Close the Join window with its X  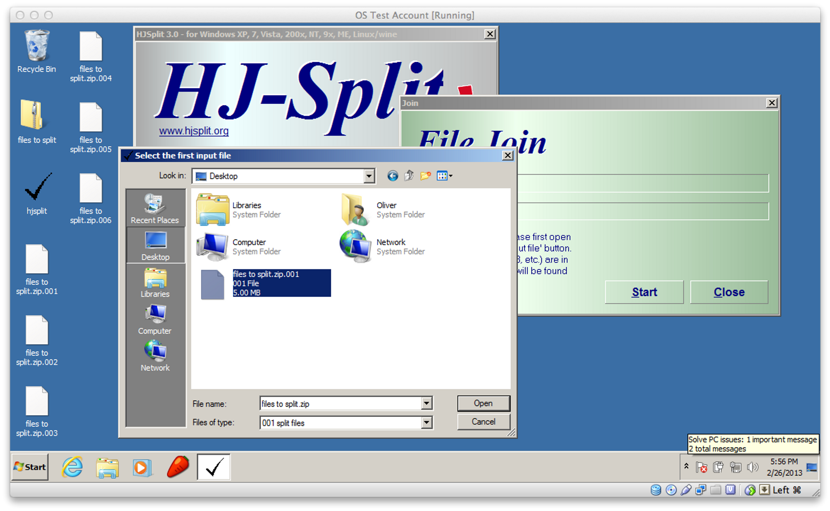(771, 103)
